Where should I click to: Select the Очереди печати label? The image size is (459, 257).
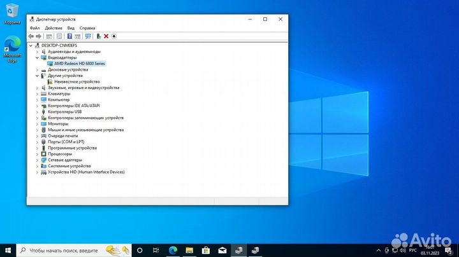tap(63, 135)
